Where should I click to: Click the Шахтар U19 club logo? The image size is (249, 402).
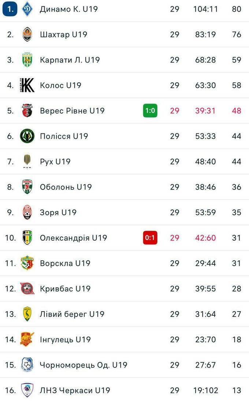click(x=27, y=34)
